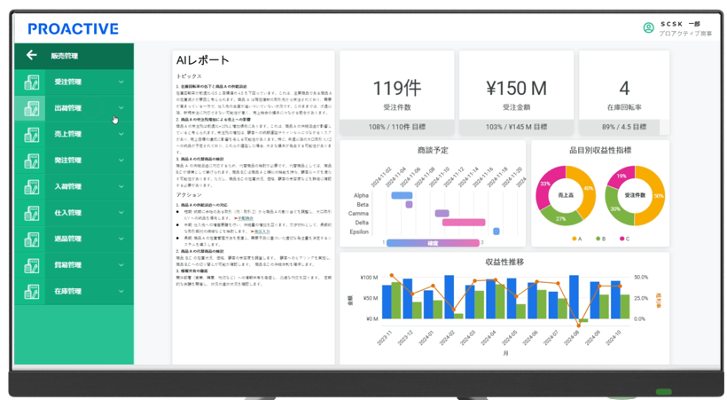Expand the 入荷管理 menu chevron

click(121, 187)
